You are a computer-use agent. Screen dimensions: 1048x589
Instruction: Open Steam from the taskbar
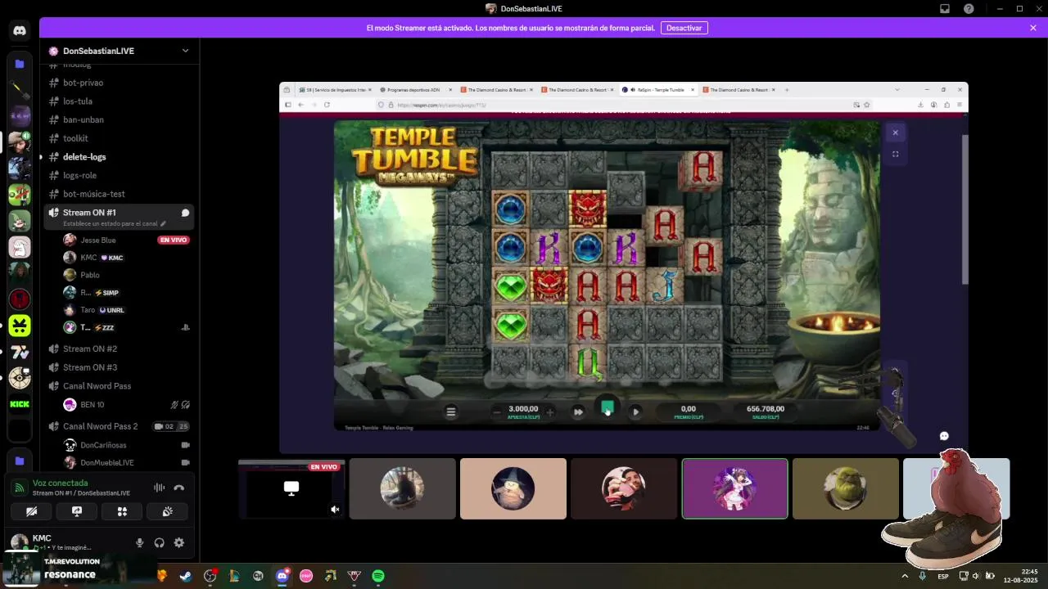point(186,576)
